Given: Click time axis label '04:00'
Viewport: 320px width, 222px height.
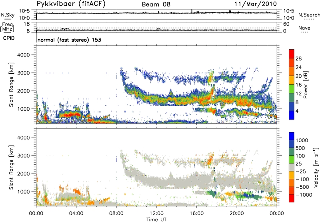Looking at the screenshot, I should [76, 214].
